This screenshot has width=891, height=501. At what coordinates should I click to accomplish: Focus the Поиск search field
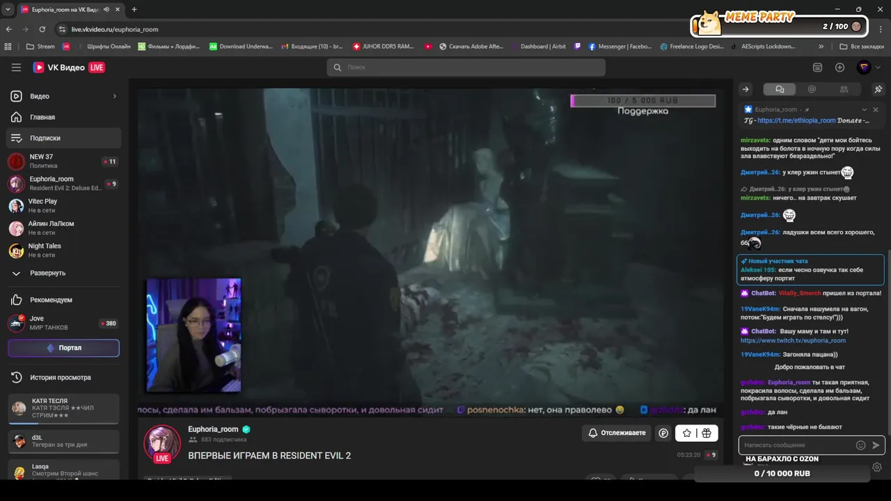click(466, 67)
